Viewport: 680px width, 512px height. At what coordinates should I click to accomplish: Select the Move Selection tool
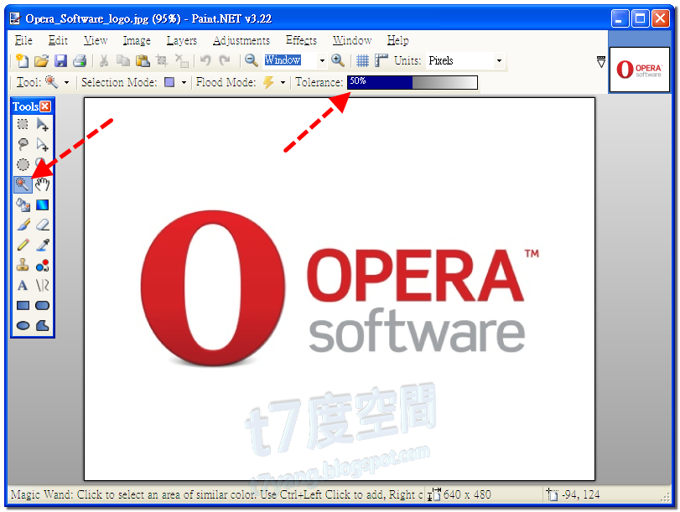[43, 144]
